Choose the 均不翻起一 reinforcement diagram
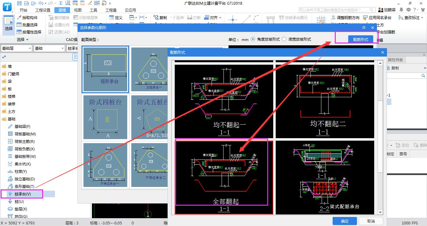 [x=224, y=101]
